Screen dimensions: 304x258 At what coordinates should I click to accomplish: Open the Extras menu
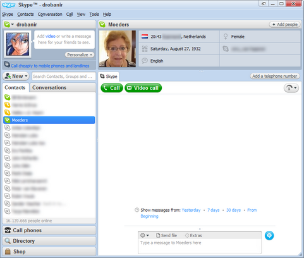pos(193,235)
